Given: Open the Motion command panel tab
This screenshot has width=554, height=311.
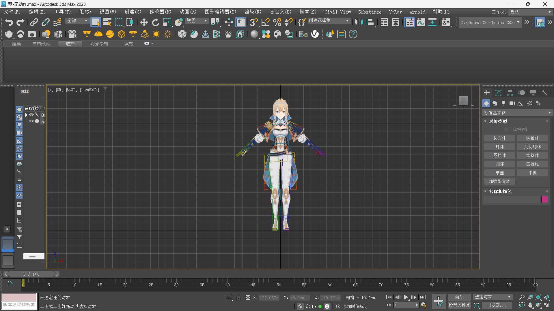Looking at the screenshot, I should pyautogui.click(x=521, y=93).
